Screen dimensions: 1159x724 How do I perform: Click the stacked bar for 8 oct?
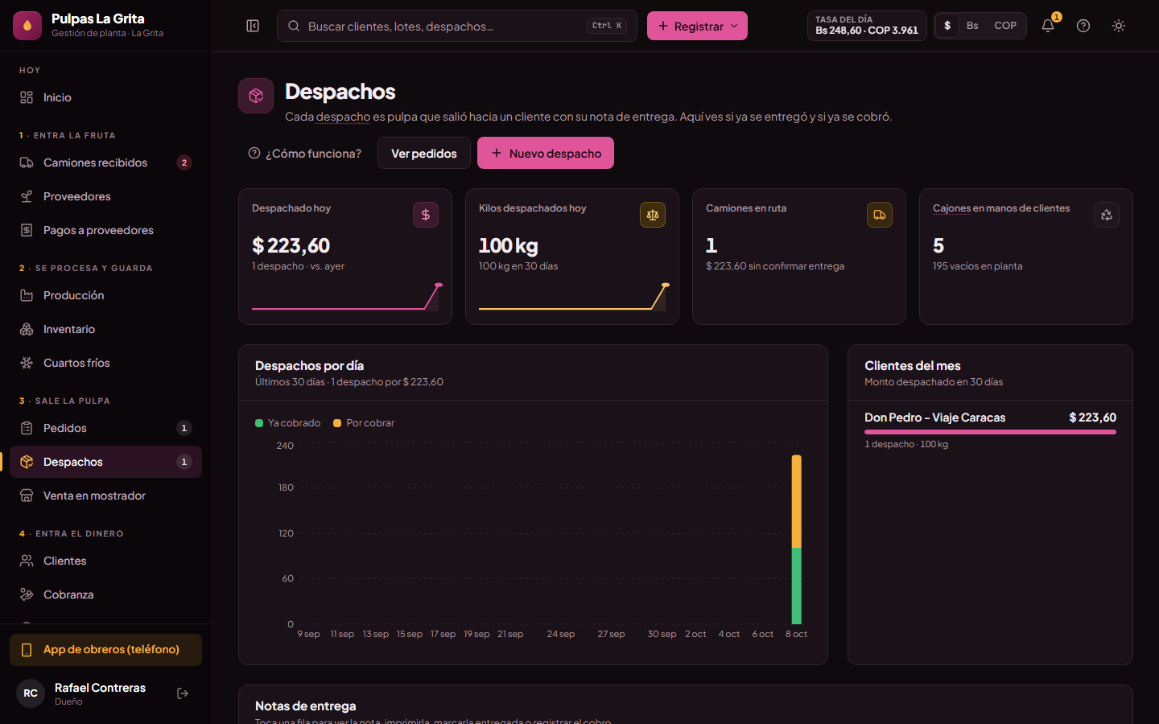click(797, 540)
